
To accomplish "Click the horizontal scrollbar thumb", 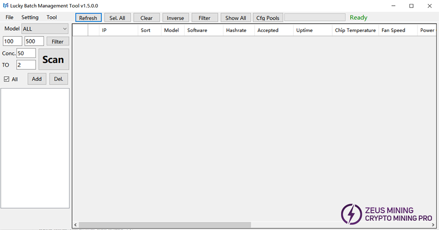I will 165,225.
